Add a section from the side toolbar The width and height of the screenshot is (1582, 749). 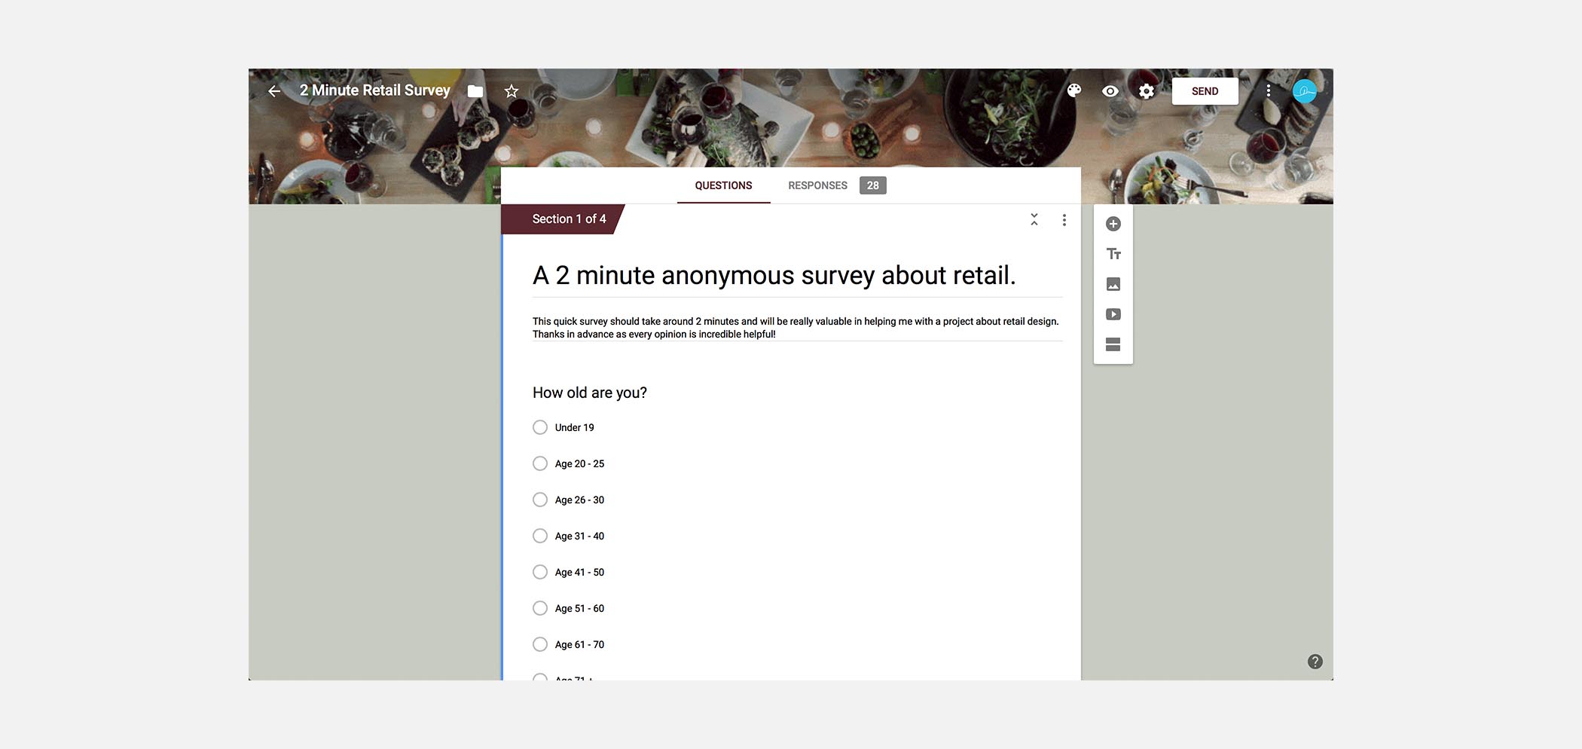1113,344
